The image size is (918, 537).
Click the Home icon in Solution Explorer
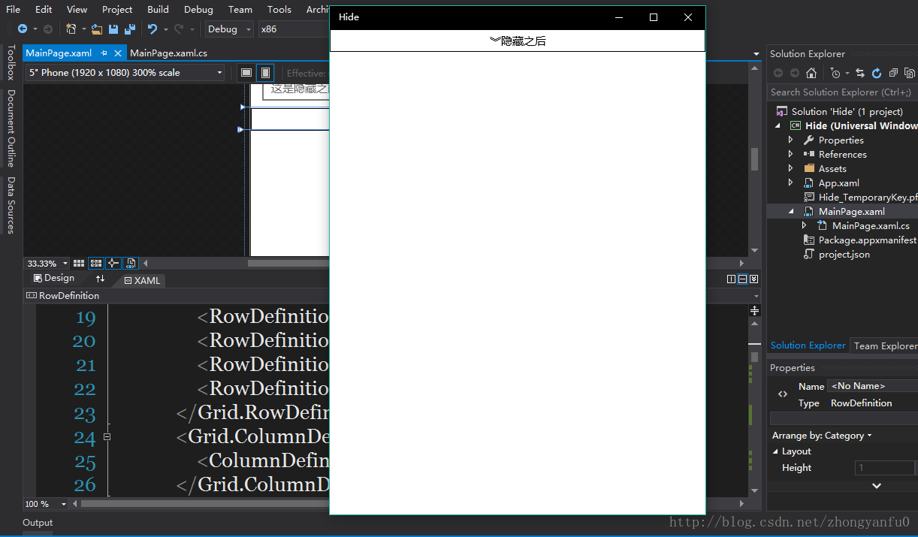click(811, 73)
